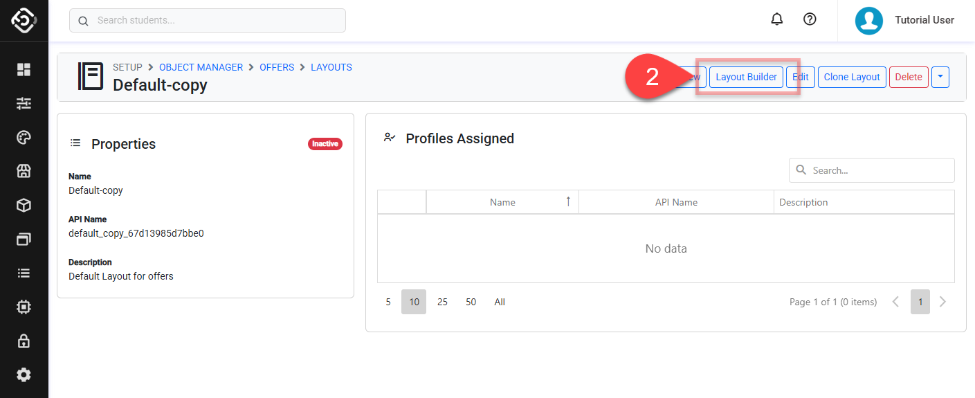Set page size to 25 items

point(442,302)
